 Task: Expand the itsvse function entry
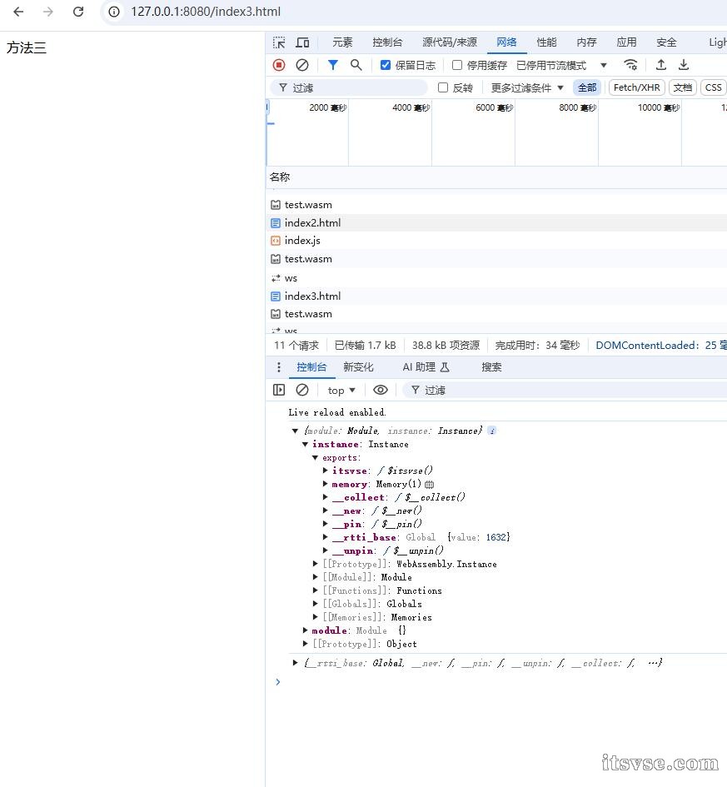(325, 471)
